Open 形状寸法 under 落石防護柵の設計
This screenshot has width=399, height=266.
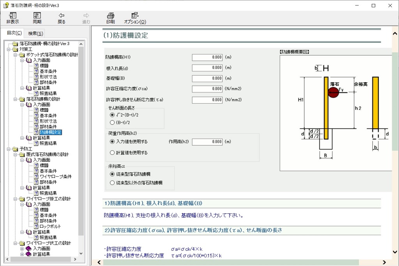[x=48, y=121]
